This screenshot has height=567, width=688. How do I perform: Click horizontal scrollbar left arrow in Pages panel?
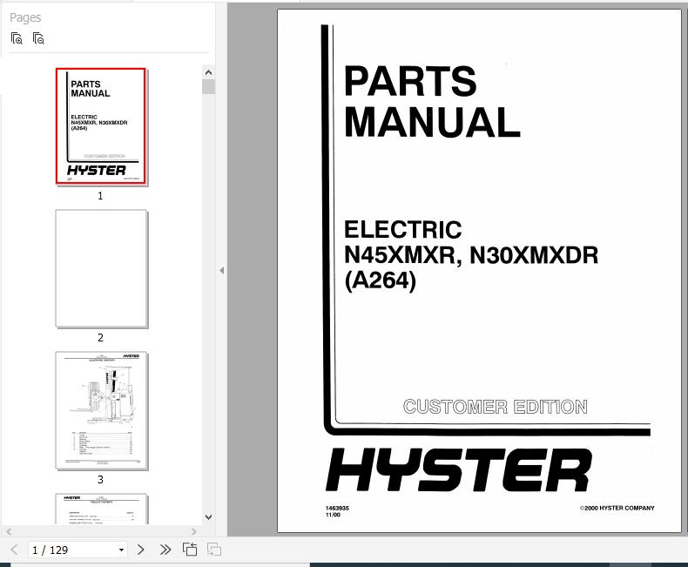(9, 531)
